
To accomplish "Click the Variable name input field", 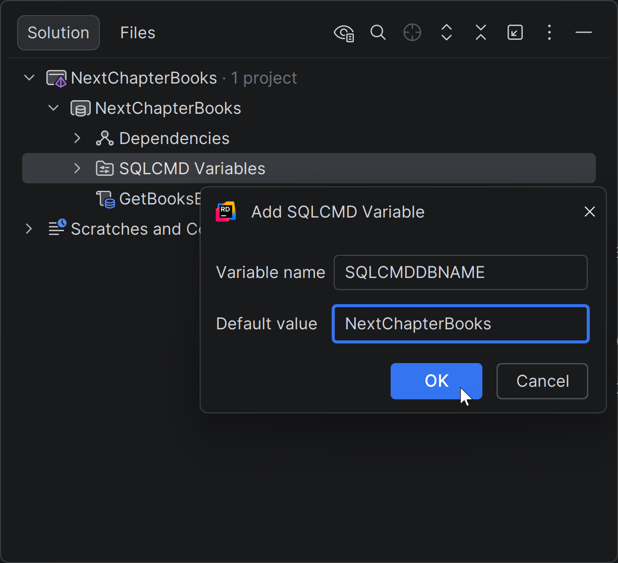I will pos(460,272).
